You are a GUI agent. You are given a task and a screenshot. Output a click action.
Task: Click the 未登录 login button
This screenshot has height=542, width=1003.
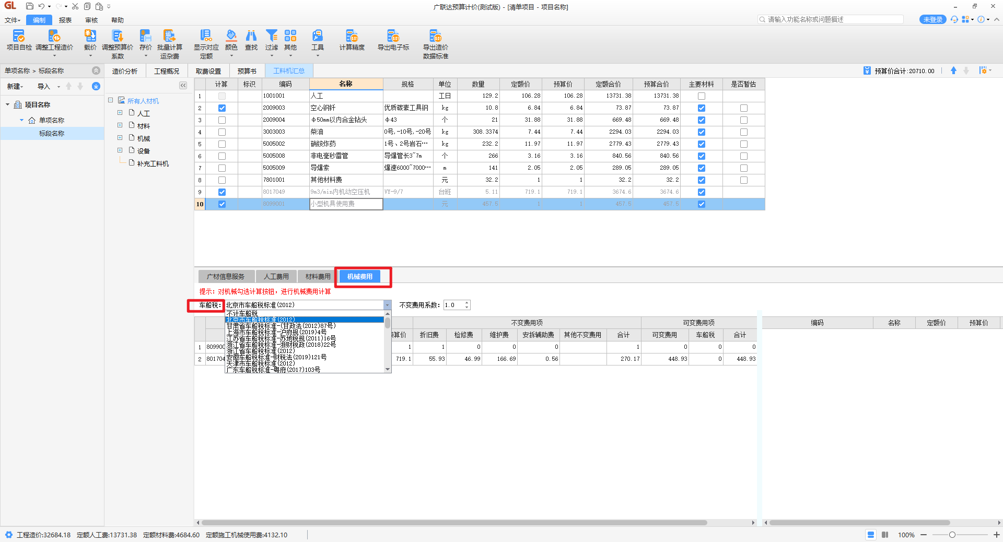[932, 19]
